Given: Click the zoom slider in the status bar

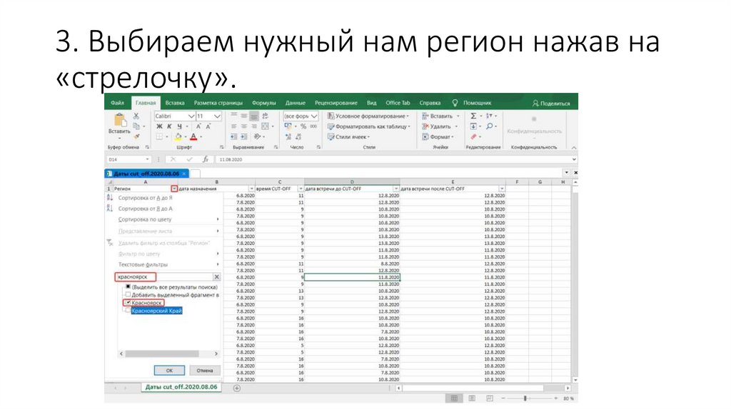Looking at the screenshot, I should [525, 399].
